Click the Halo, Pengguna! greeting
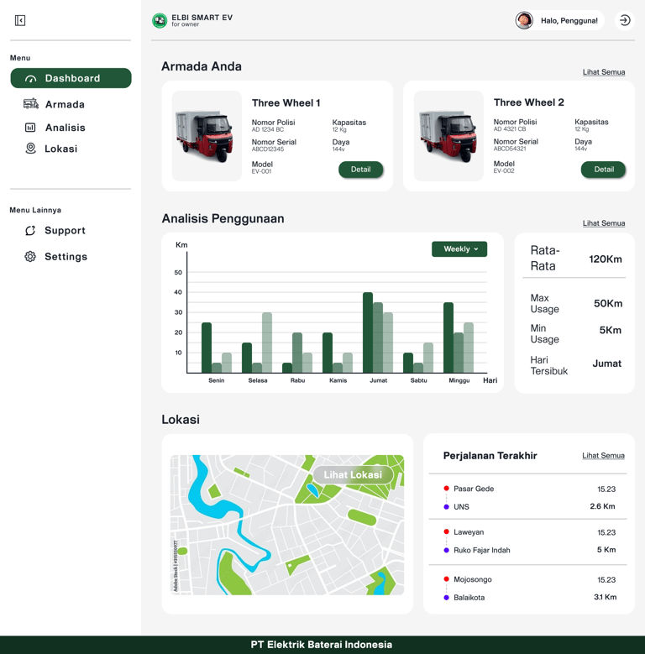Viewport: 645px width, 654px height. (569, 21)
